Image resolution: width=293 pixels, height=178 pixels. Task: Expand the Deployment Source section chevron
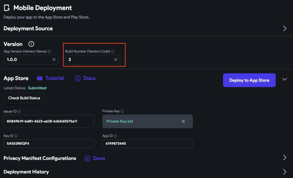pos(285,28)
